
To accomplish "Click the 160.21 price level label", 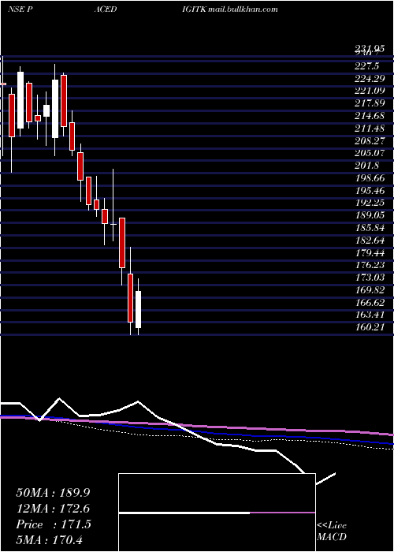I will coord(370,327).
